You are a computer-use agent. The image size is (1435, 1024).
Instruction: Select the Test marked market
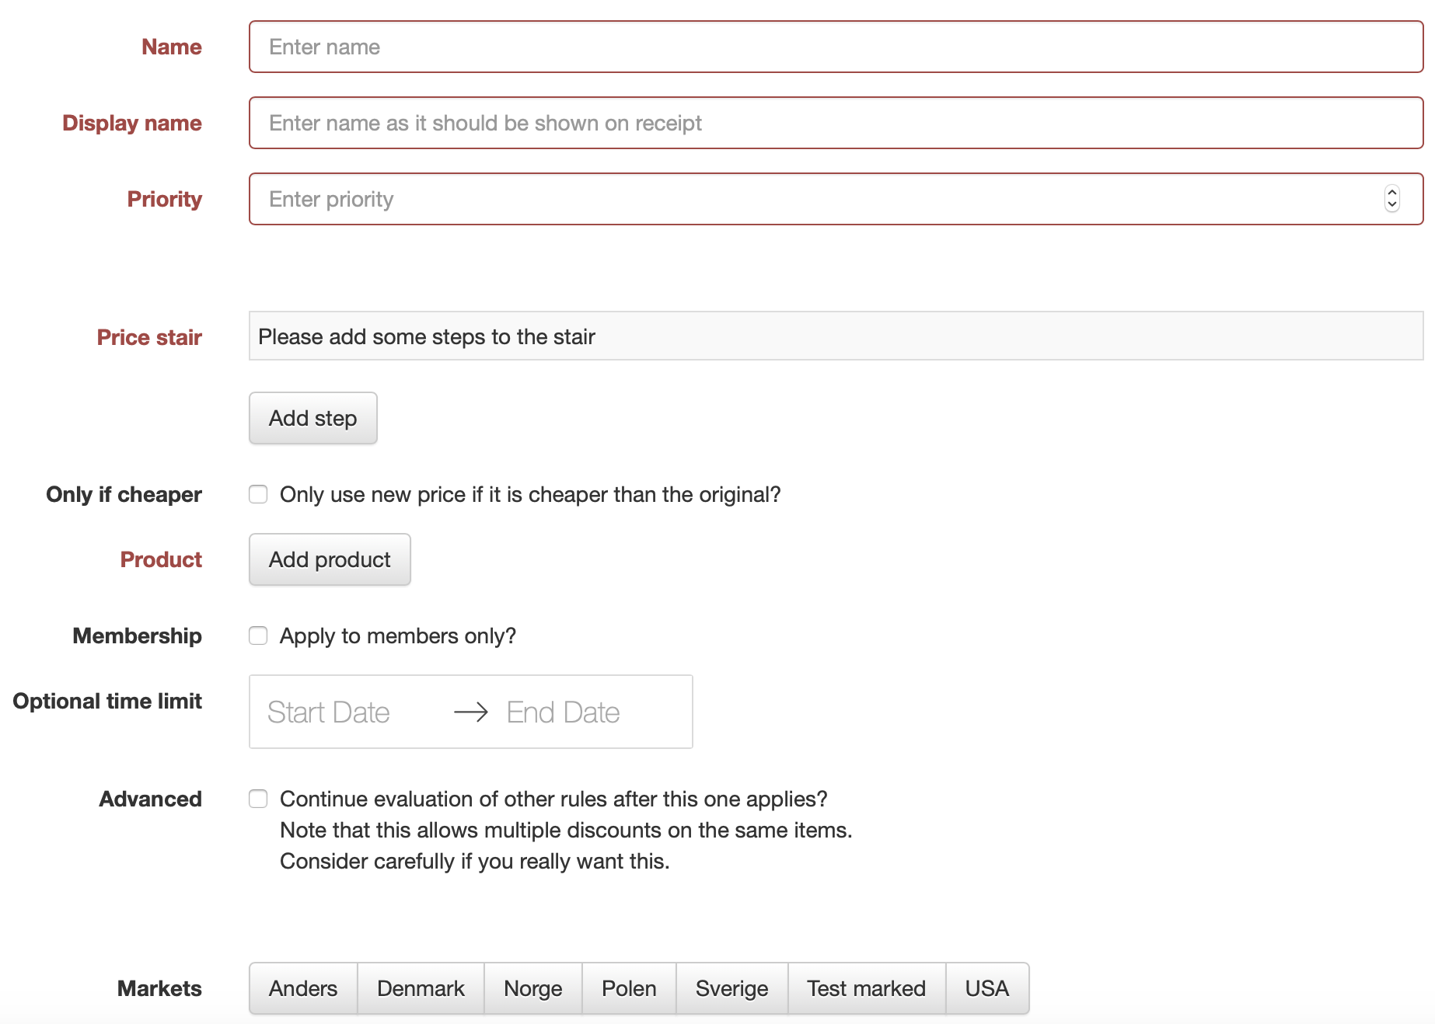coord(866,988)
